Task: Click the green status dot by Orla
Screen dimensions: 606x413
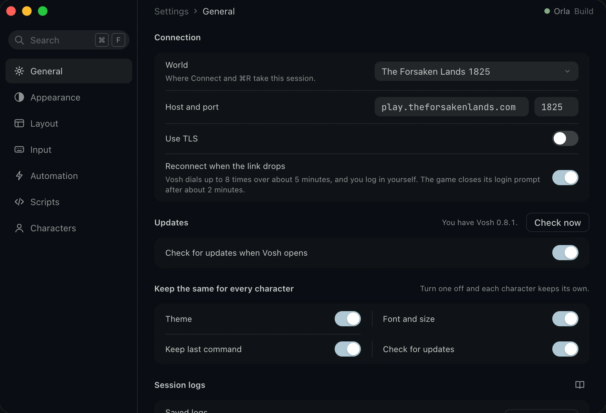Action: tap(547, 11)
